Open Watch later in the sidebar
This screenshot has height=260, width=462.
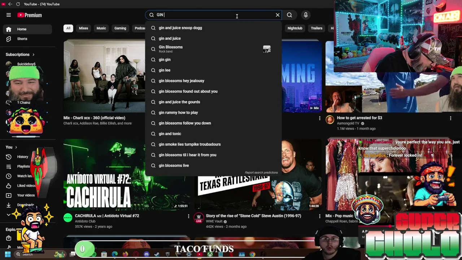pyautogui.click(x=28, y=176)
